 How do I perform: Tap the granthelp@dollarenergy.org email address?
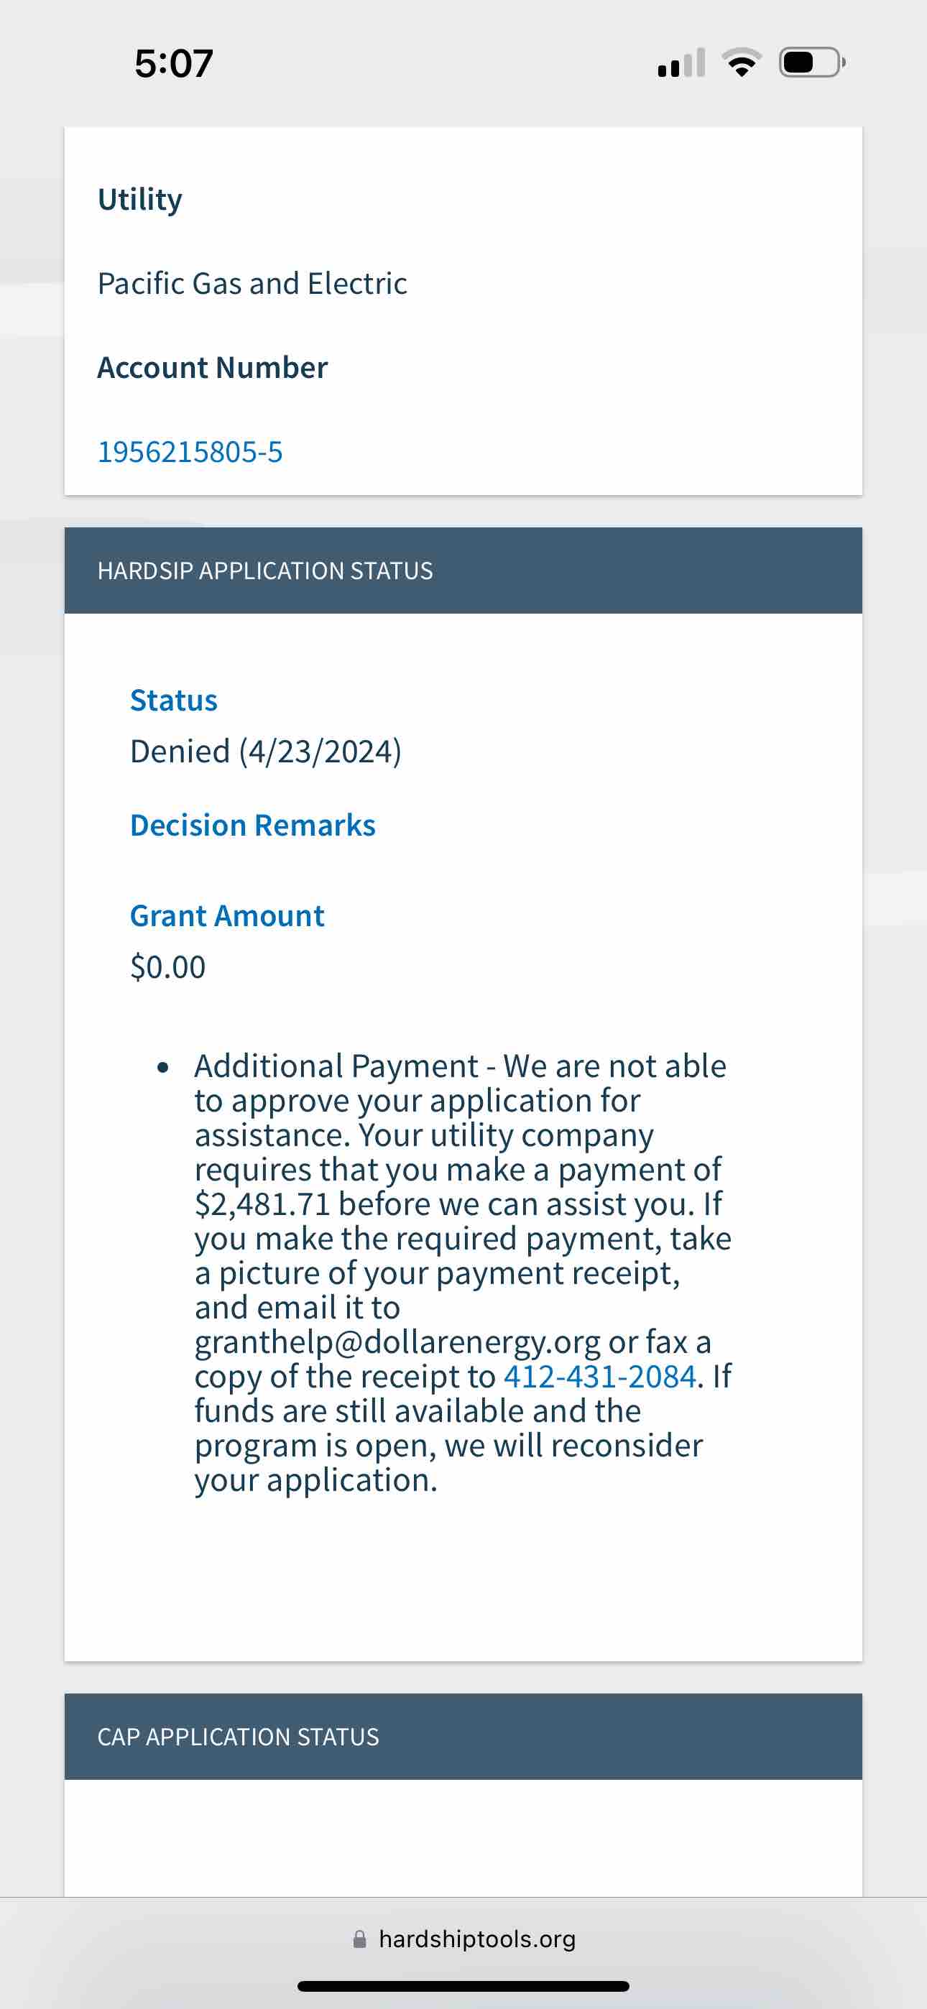397,1342
